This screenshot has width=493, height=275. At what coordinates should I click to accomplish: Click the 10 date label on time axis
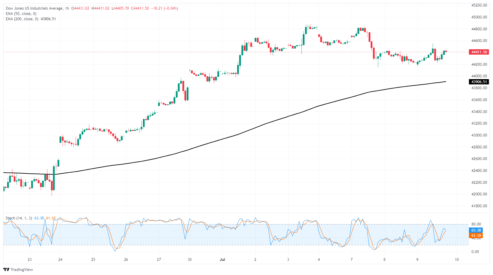(457, 260)
